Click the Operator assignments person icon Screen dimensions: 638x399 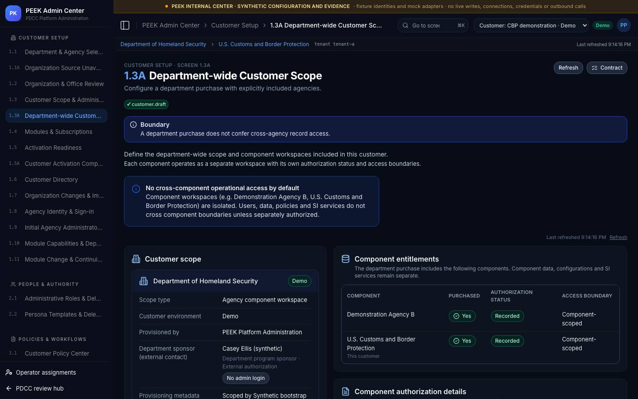click(x=9, y=372)
